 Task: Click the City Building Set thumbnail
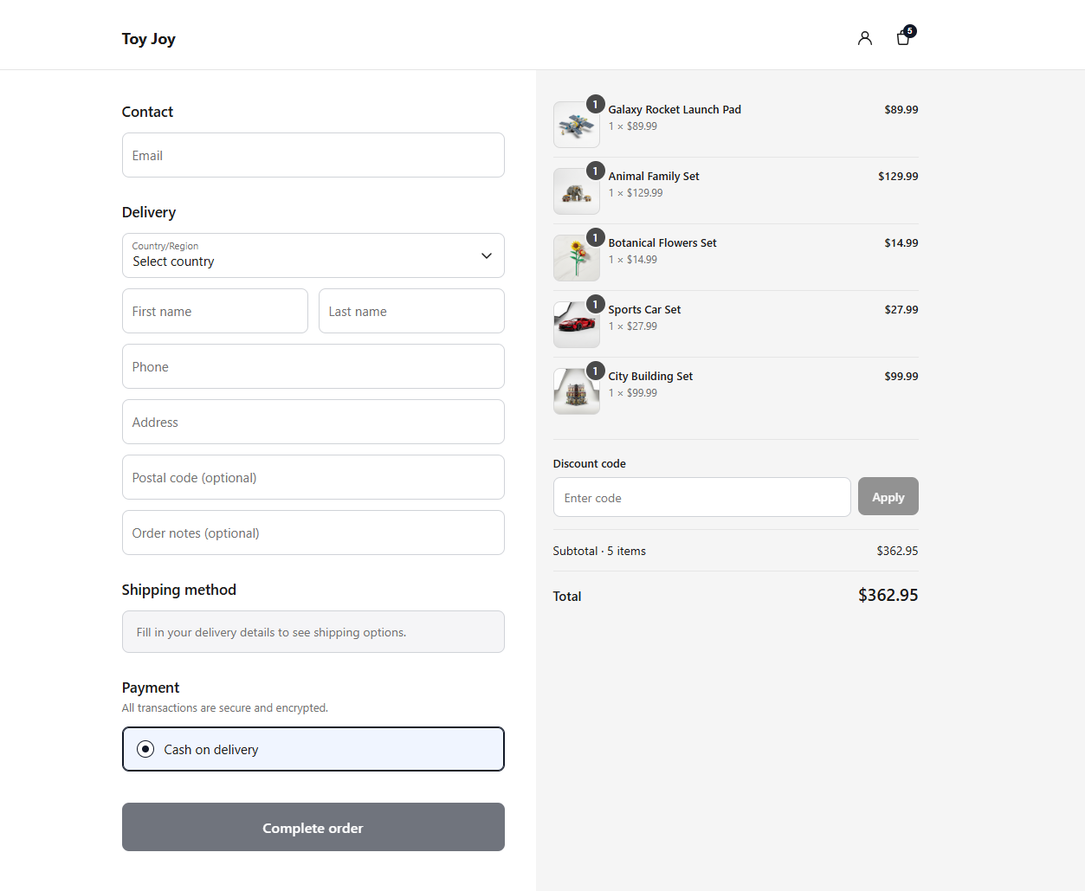pyautogui.click(x=577, y=391)
